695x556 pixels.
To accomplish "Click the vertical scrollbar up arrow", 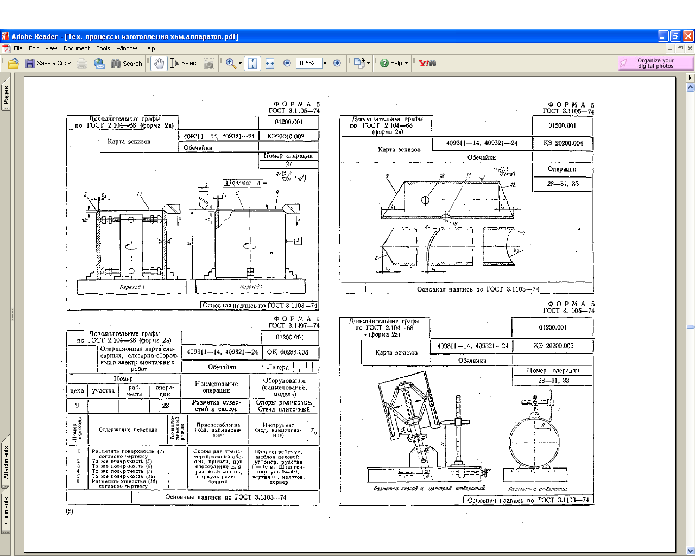I will (690, 86).
